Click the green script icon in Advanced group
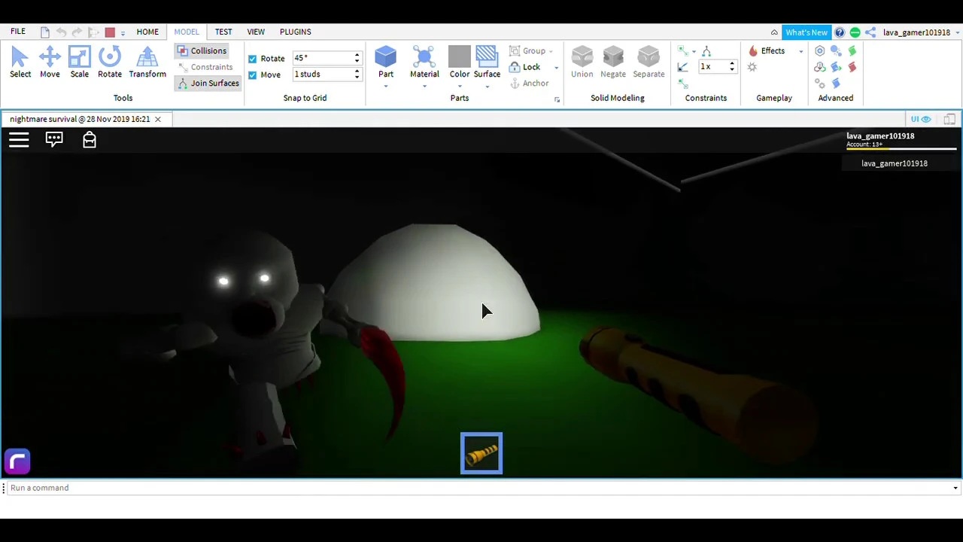This screenshot has height=542, width=963. (x=852, y=50)
